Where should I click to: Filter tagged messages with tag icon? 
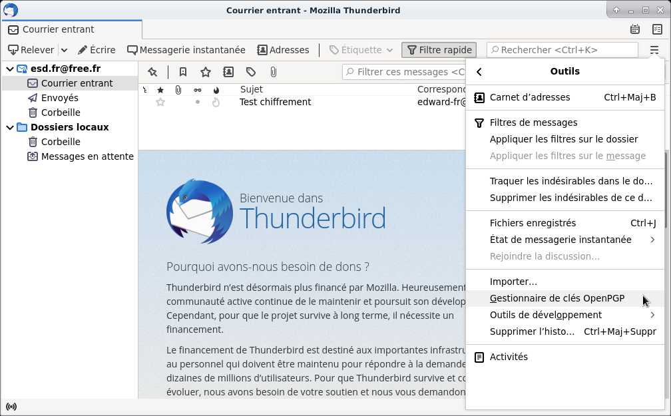pos(251,72)
